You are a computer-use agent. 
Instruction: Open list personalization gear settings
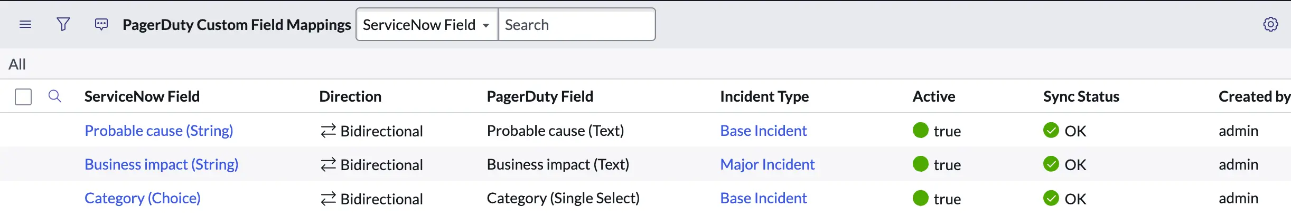click(x=1270, y=25)
